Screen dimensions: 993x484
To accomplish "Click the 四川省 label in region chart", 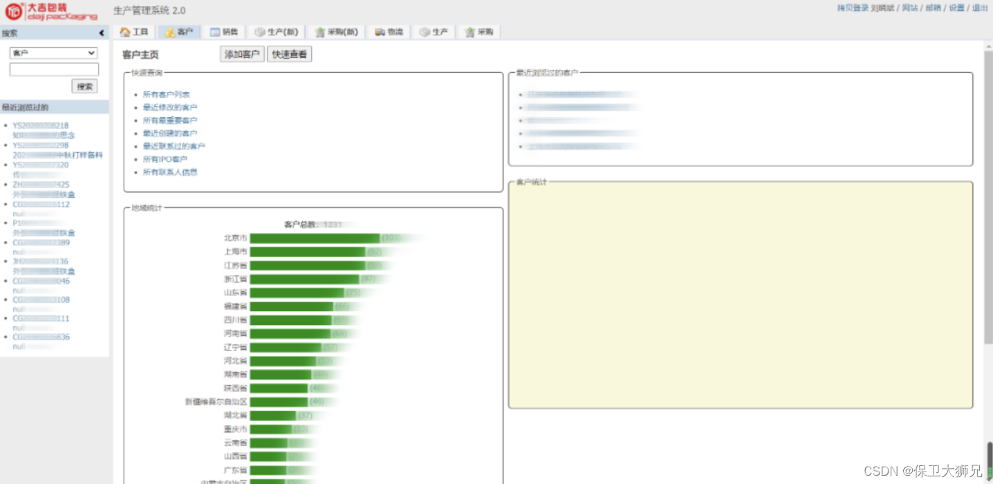I will [x=235, y=320].
